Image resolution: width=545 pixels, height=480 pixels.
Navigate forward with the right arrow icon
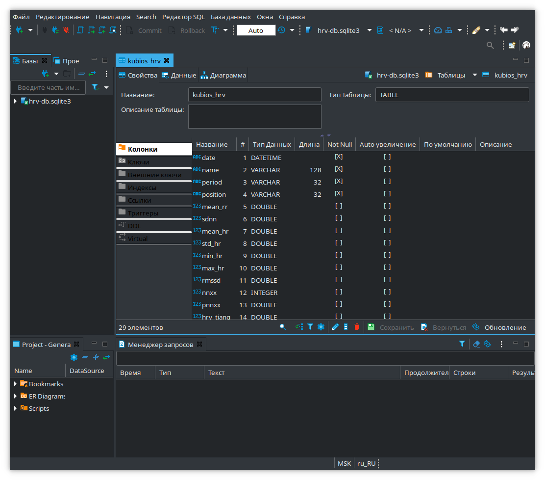[x=515, y=30]
